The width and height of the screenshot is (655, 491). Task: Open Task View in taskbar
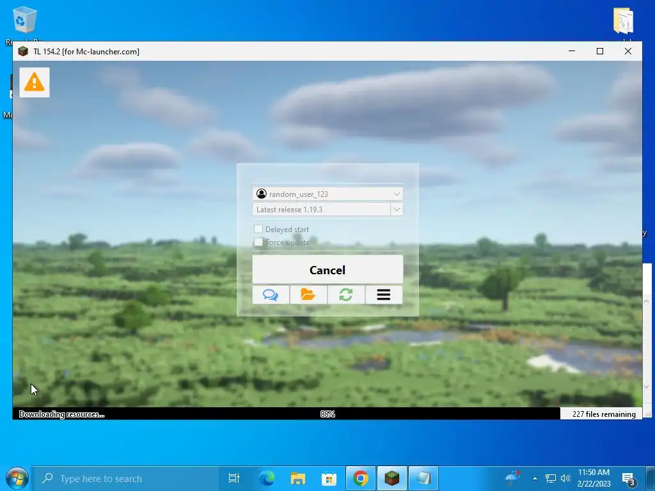tap(234, 478)
